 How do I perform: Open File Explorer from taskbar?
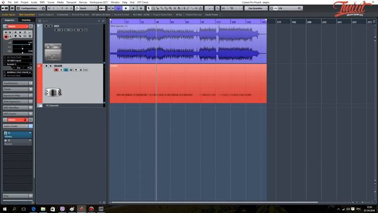point(43,209)
